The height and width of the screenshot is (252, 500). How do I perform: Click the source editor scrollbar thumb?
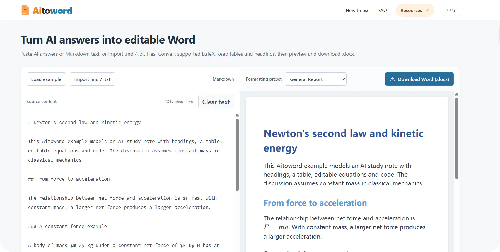[237, 154]
